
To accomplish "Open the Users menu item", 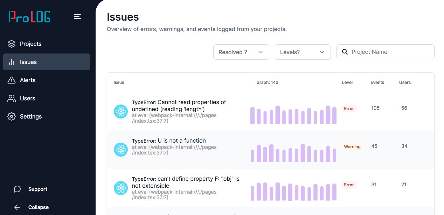I will coord(47,98).
